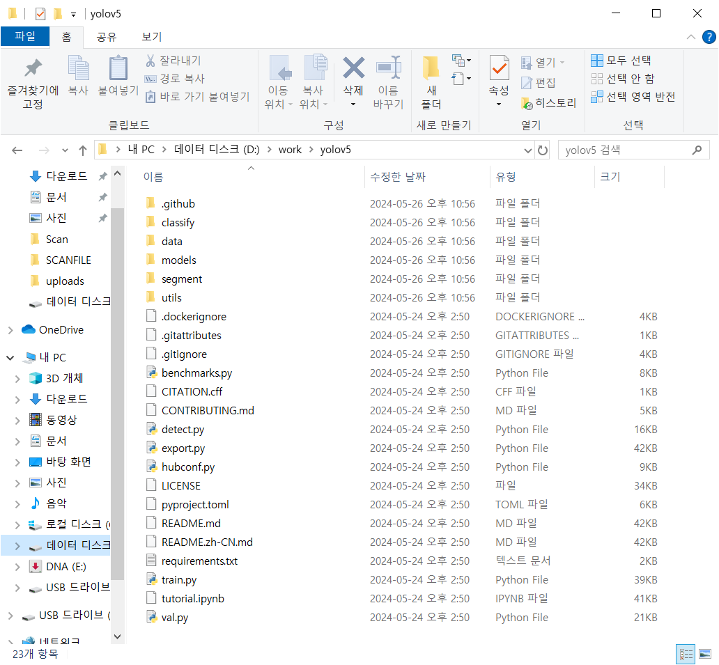Select the Home (홈) ribbon tab

pyautogui.click(x=66, y=37)
